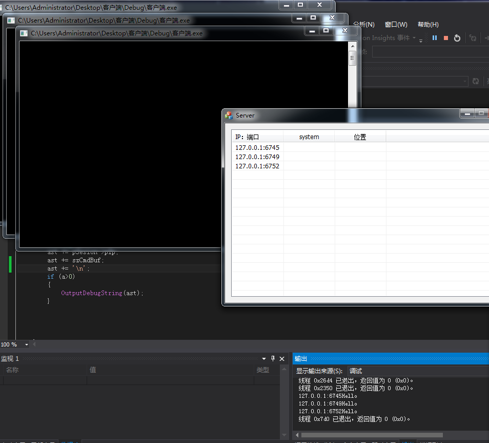Click the output line 127.0.0.1:6749Hello
This screenshot has width=489, height=443.
(328, 403)
